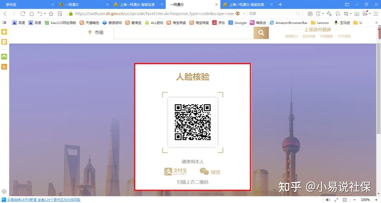The image size is (381, 203).
Task: Close the 新标签 tab
Action: 53,5
